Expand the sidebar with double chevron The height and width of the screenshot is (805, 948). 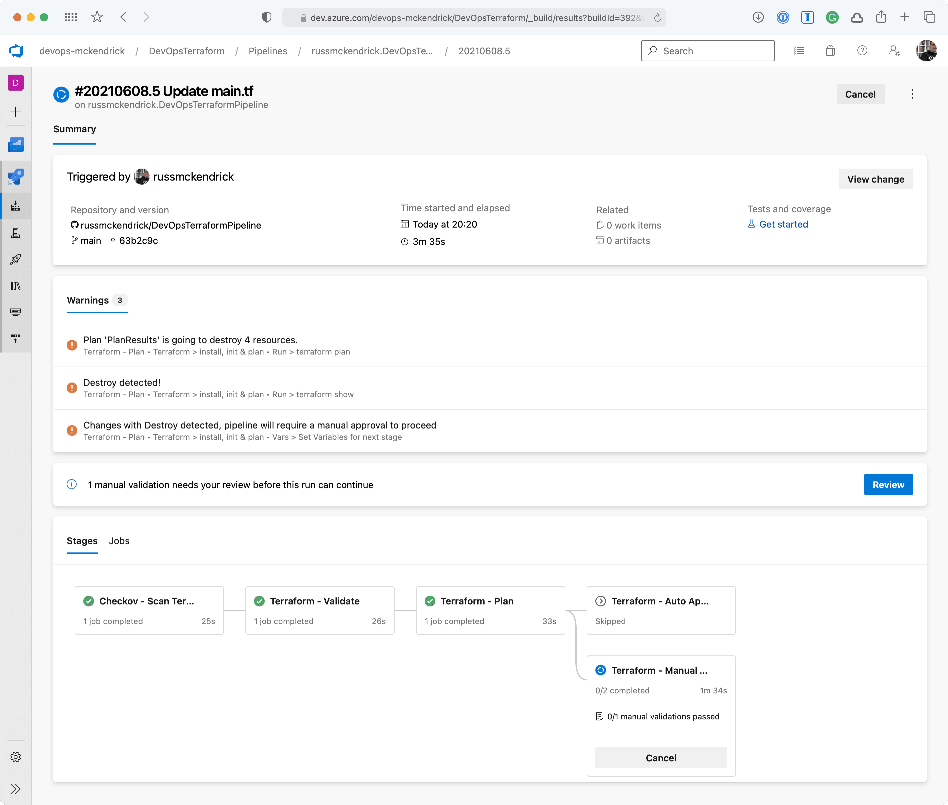[x=16, y=789]
